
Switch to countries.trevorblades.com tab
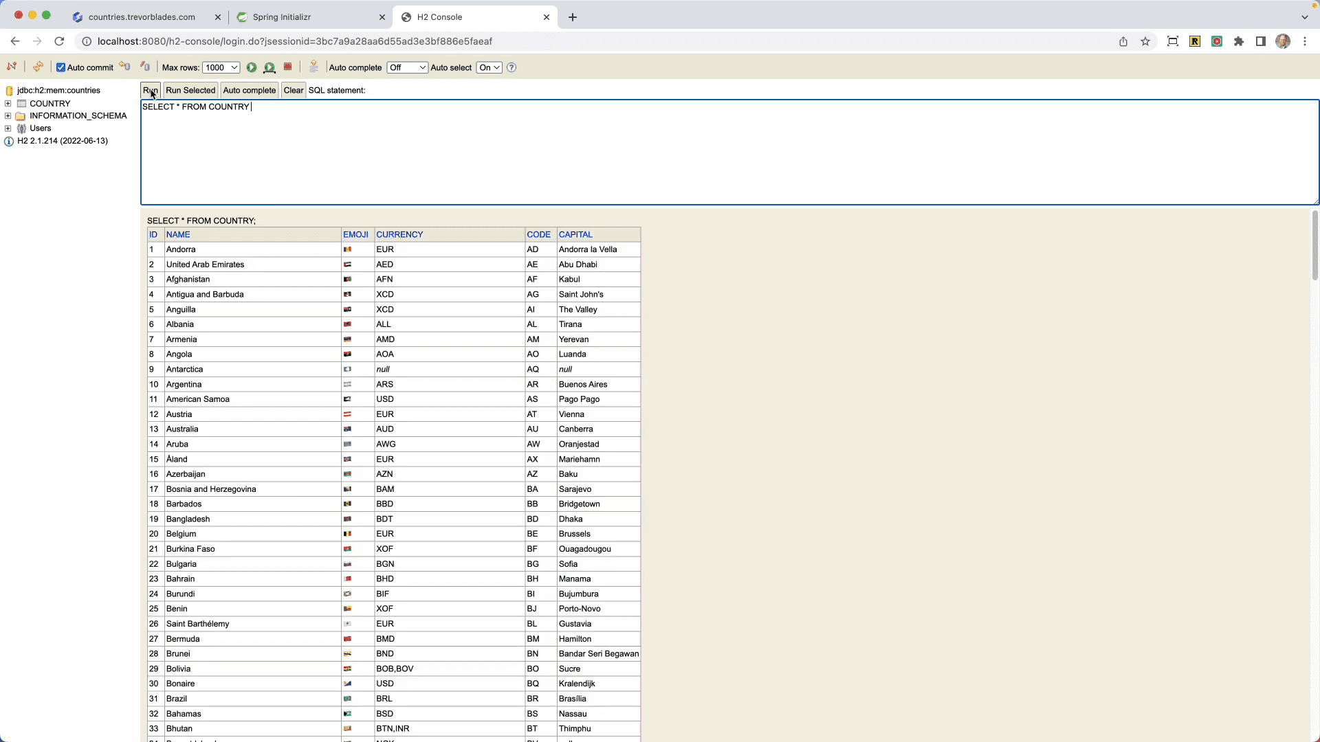tap(142, 17)
